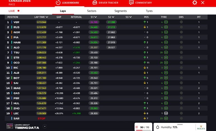Click the Commentary speech bubble icon

coord(131,3)
